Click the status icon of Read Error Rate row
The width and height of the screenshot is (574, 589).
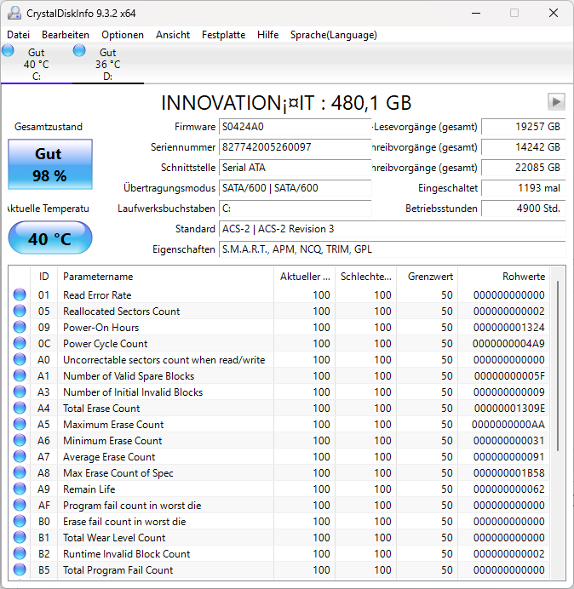point(20,294)
